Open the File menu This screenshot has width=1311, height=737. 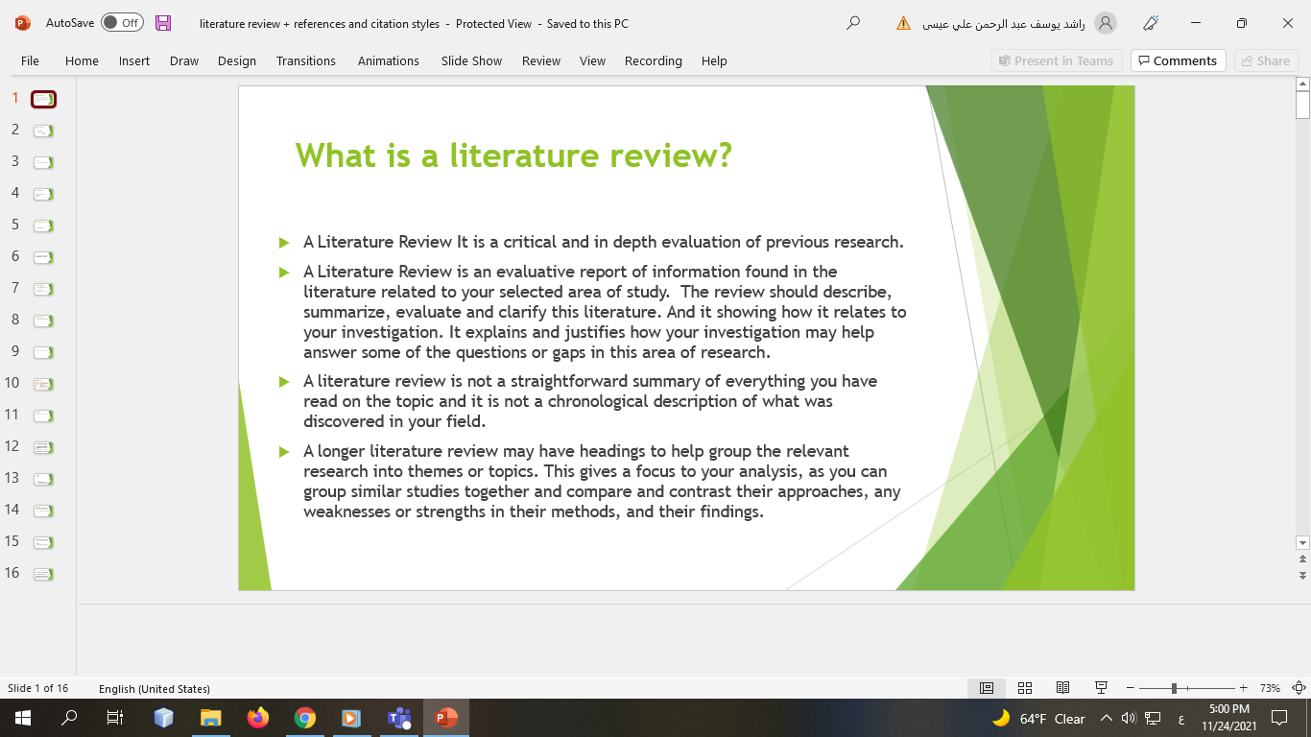pyautogui.click(x=30, y=60)
